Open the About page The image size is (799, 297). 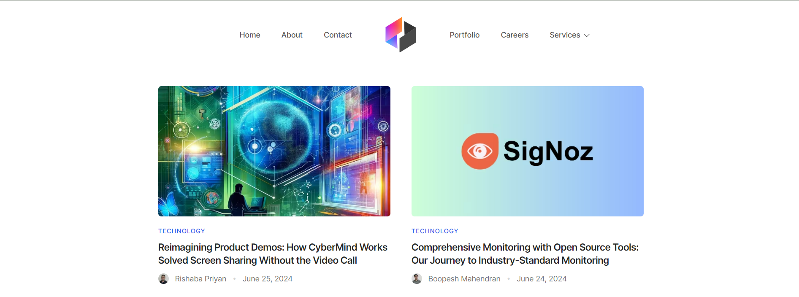click(x=292, y=35)
